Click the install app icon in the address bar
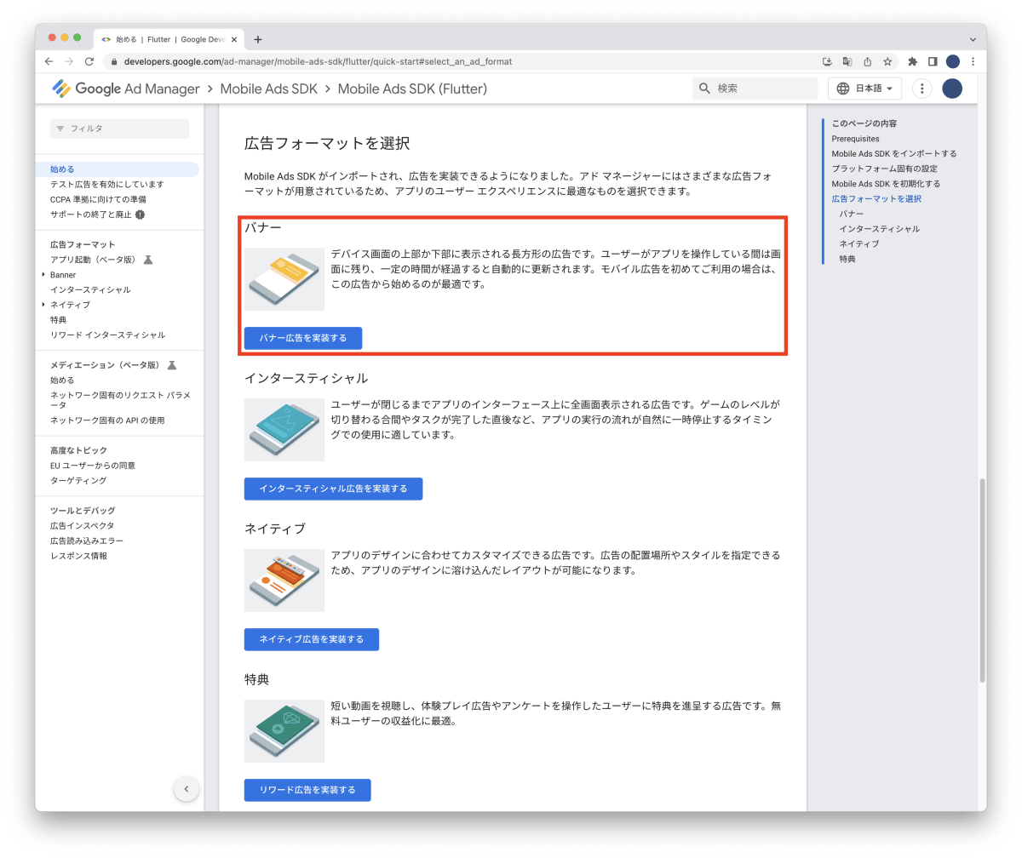The height and width of the screenshot is (858, 1022). pyautogui.click(x=827, y=61)
